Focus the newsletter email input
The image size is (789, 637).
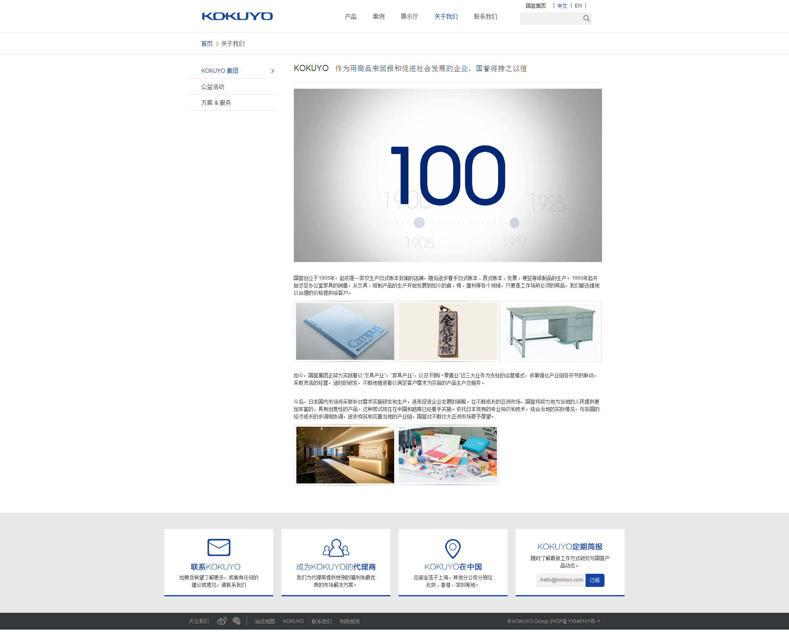click(561, 580)
